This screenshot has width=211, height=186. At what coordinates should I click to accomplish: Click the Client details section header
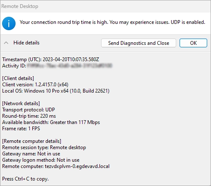point(18,78)
